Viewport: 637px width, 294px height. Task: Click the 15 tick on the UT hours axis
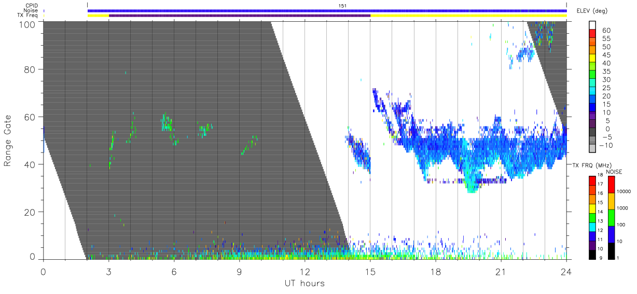(x=370, y=271)
